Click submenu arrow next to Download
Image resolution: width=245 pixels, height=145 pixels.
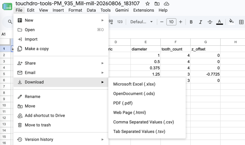[103, 82]
